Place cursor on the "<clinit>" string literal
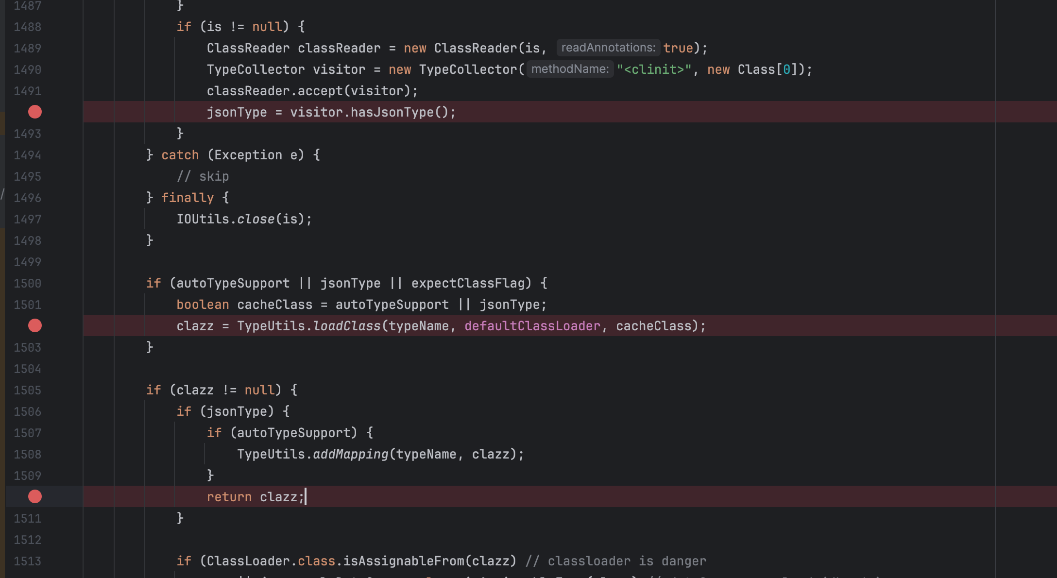Image resolution: width=1057 pixels, height=578 pixels. [654, 69]
